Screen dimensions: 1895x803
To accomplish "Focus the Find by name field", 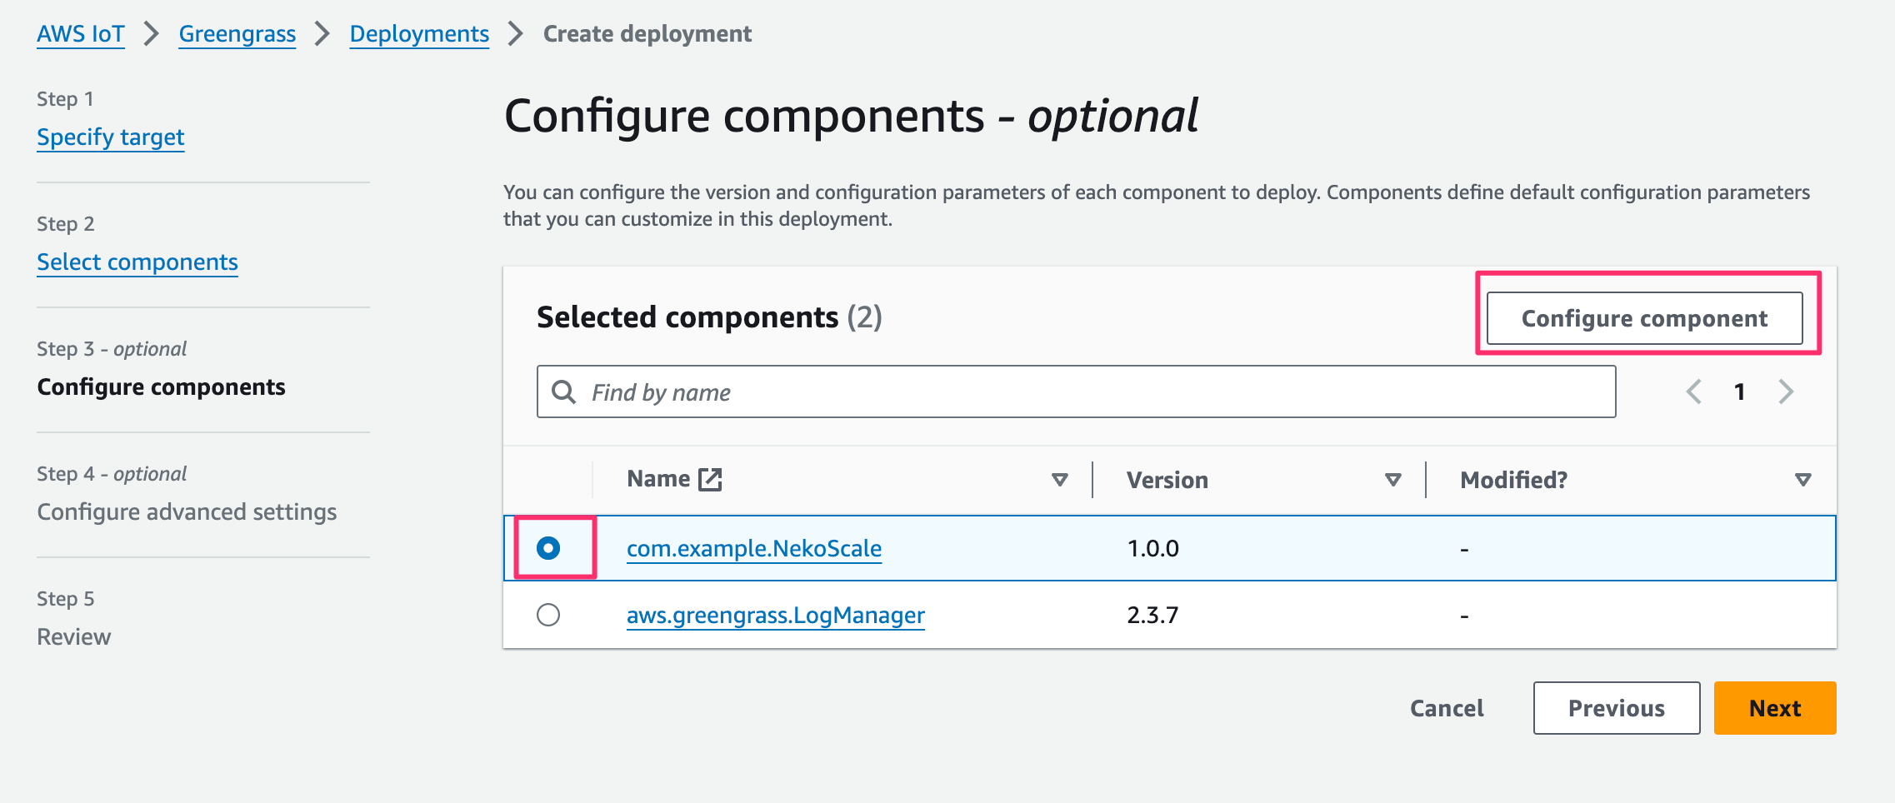I will pos(1077,392).
